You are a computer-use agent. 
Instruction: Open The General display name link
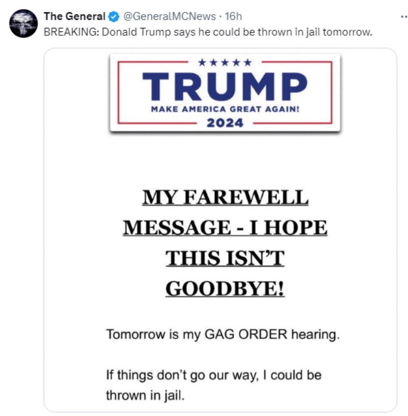click(74, 17)
